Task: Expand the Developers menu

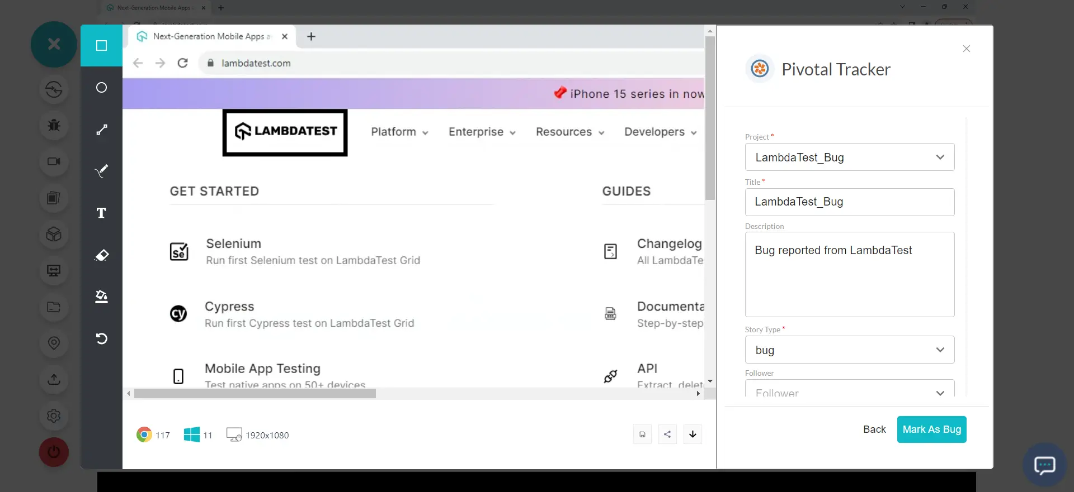Action: (x=661, y=132)
